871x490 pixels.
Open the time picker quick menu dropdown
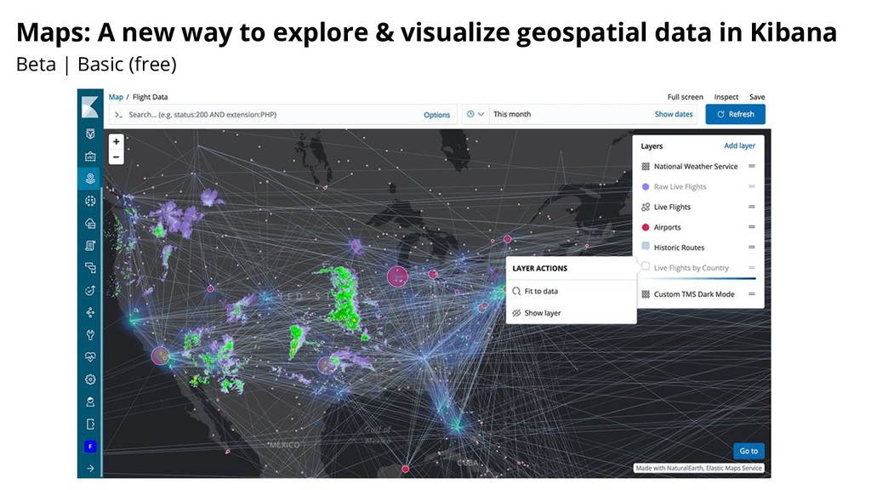pyautogui.click(x=475, y=114)
